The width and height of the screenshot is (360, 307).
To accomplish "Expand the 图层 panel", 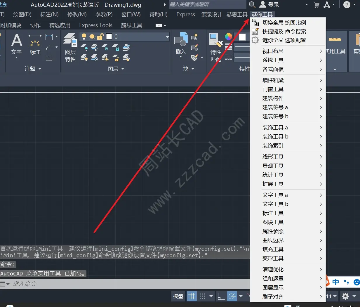I will [x=116, y=69].
